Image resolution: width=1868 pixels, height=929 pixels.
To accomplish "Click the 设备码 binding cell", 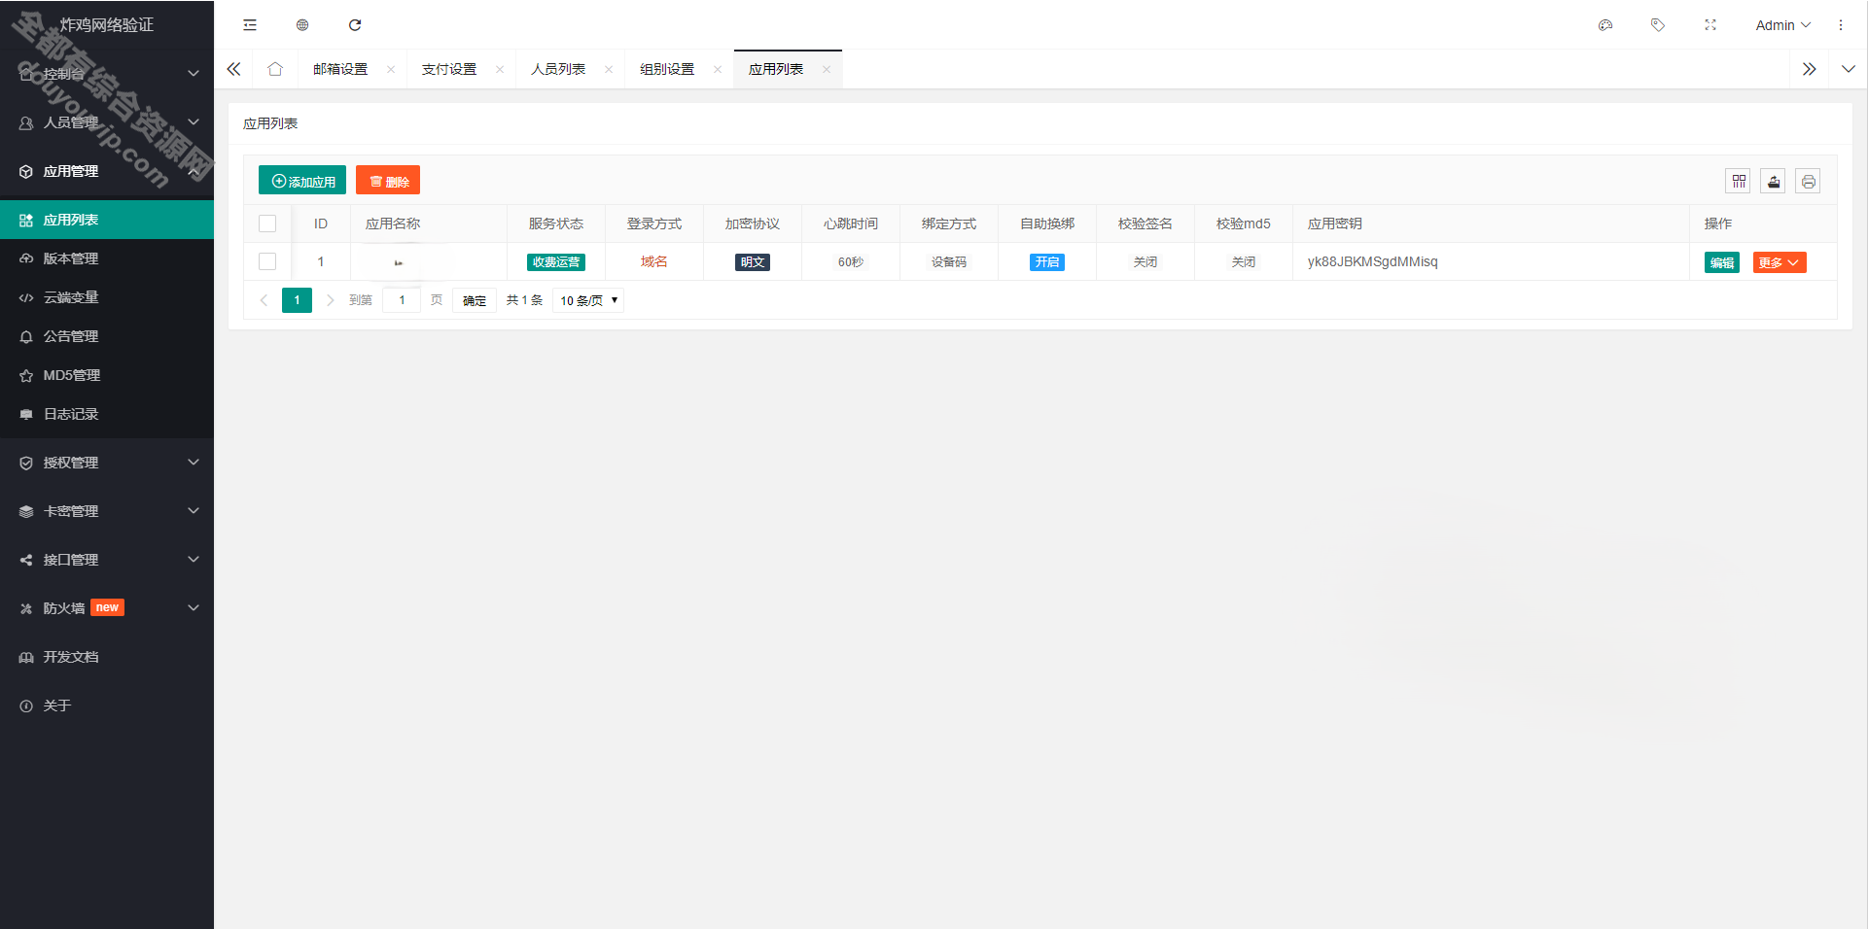I will pyautogui.click(x=949, y=262).
